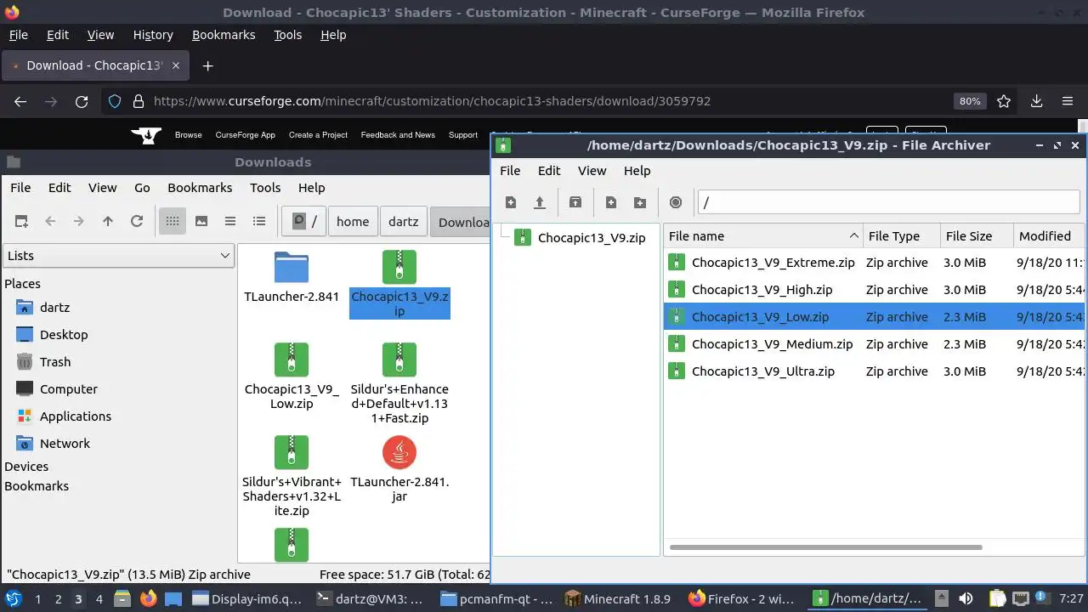Open Go menu in file manager
Screen dimensions: 1088x612
(142, 188)
